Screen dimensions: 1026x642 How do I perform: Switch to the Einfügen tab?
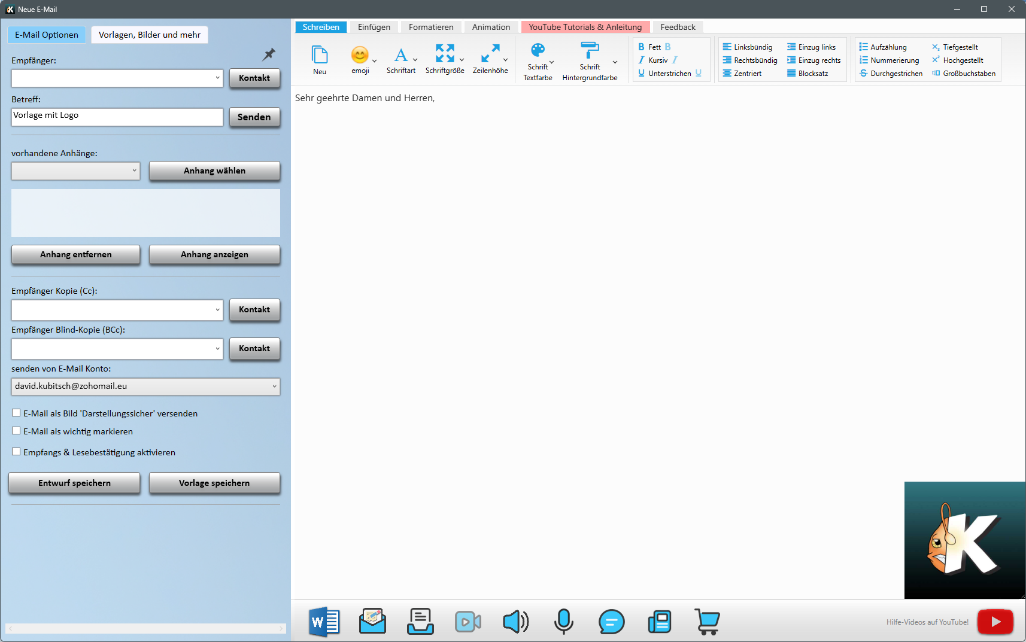click(374, 27)
